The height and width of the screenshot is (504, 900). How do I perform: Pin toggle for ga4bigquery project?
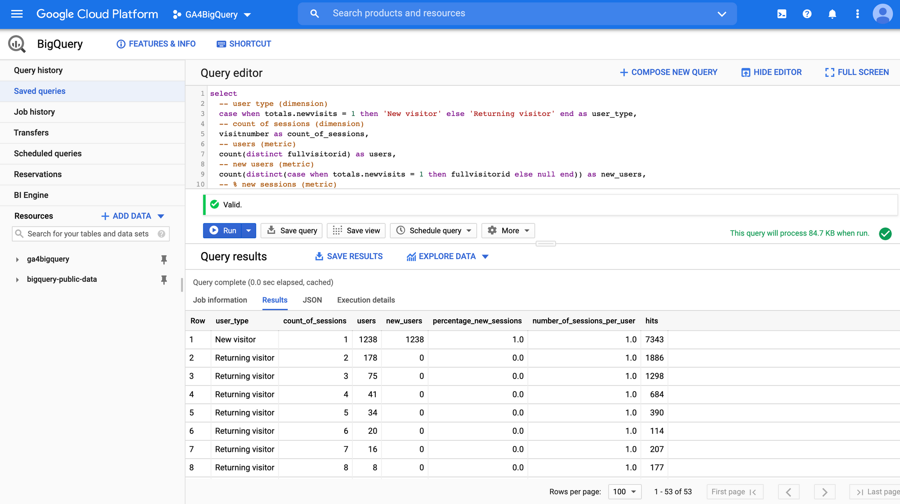coord(164,259)
